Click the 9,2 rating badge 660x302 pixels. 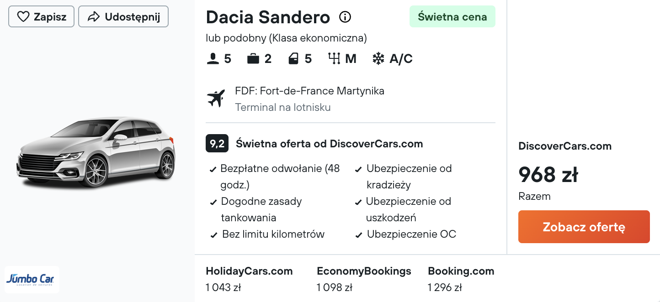coord(217,144)
